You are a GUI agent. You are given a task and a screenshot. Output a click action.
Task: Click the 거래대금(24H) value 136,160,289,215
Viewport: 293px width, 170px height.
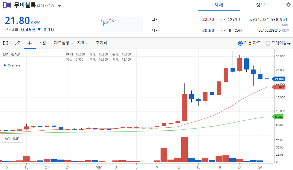pyautogui.click(x=269, y=30)
